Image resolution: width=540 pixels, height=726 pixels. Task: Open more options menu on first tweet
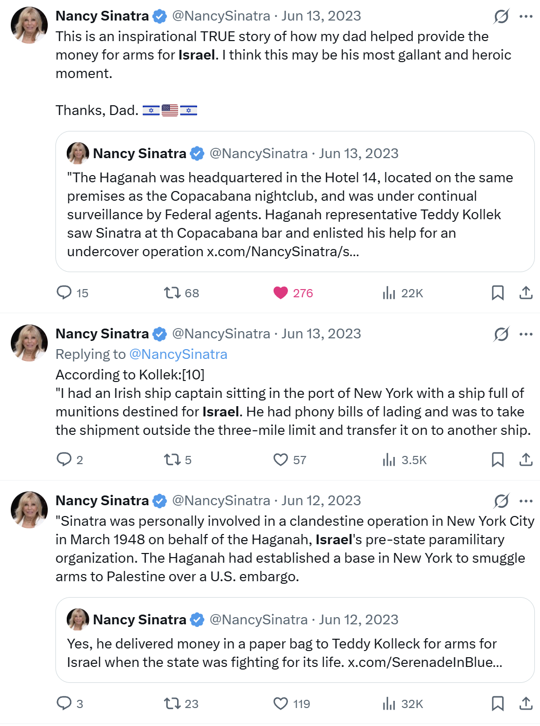click(526, 16)
